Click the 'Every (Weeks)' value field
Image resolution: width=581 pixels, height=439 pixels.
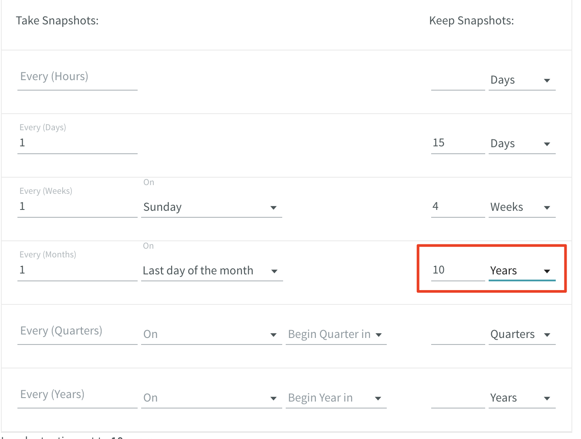pos(77,206)
